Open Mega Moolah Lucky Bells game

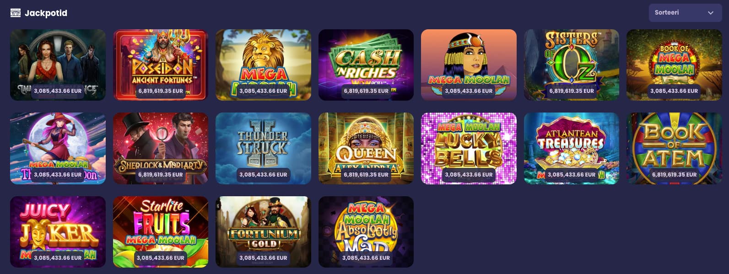point(469,148)
